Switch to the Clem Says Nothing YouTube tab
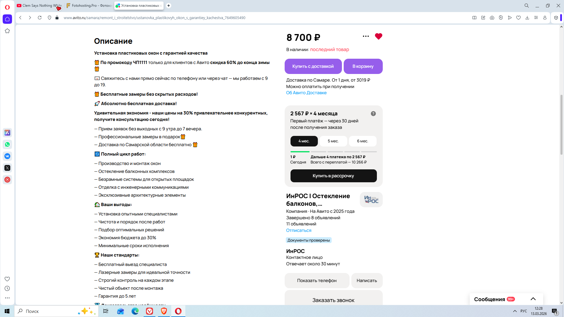This screenshot has width=564, height=317. 39,6
